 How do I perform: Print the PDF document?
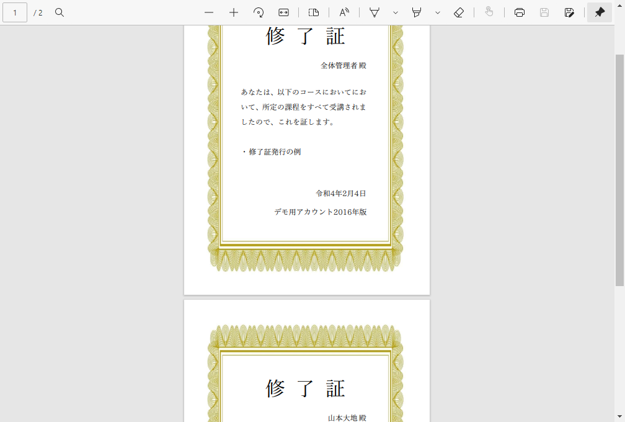coord(520,12)
